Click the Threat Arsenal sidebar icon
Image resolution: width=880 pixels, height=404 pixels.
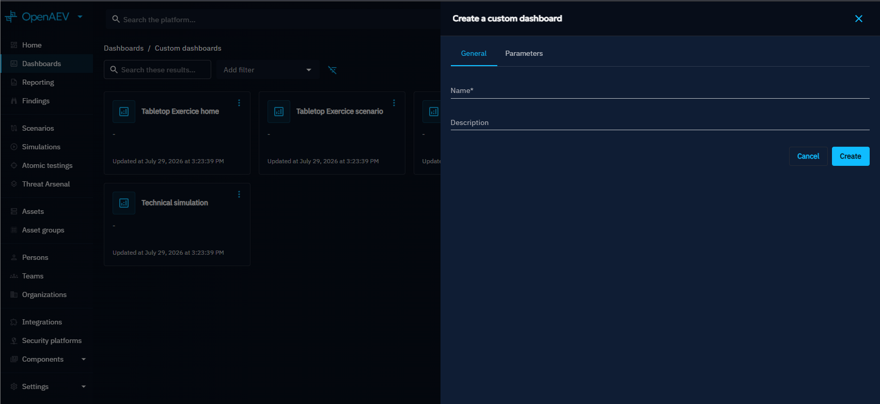coord(14,184)
